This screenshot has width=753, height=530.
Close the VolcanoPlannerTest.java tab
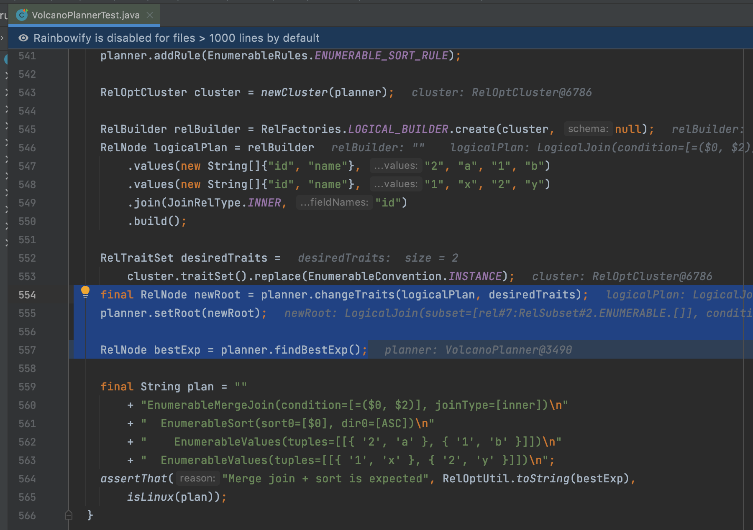click(x=150, y=15)
